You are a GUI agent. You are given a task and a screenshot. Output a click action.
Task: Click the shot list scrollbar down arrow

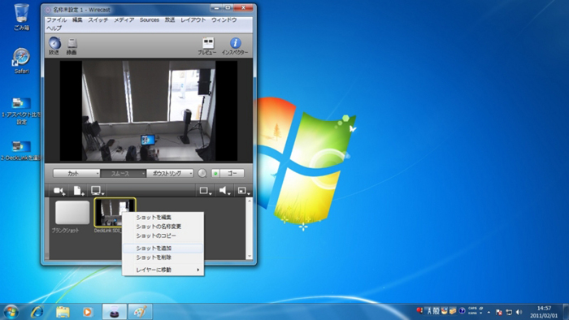pos(250,256)
